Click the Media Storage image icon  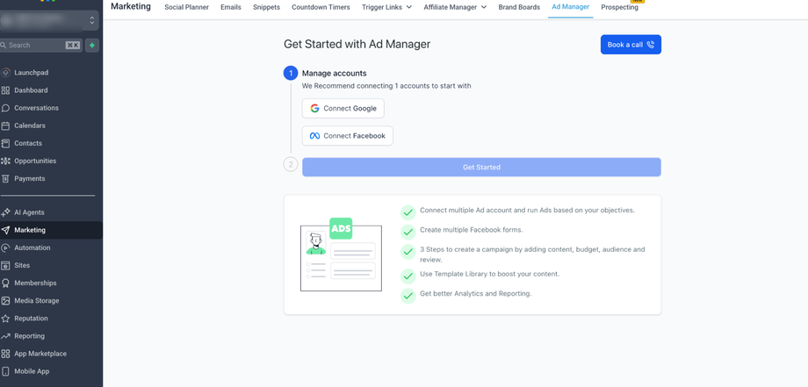click(x=5, y=300)
